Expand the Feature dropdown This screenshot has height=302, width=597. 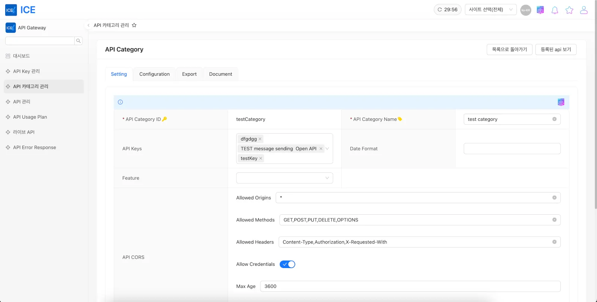point(284,178)
